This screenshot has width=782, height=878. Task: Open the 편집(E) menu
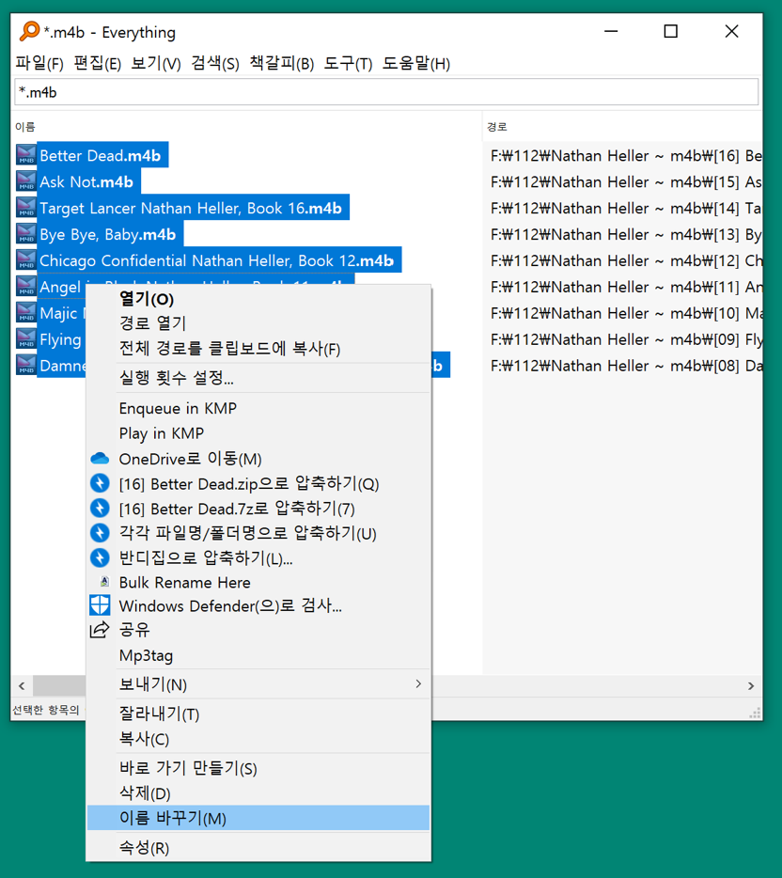pyautogui.click(x=98, y=63)
